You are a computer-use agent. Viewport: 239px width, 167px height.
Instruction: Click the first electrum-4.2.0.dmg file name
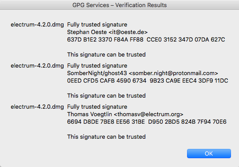[37, 25]
